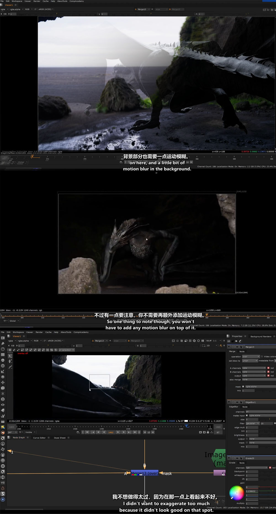Image resolution: width=276 pixels, height=514 pixels.
Task: Switch to the Curve Editor tab
Action: [39, 438]
